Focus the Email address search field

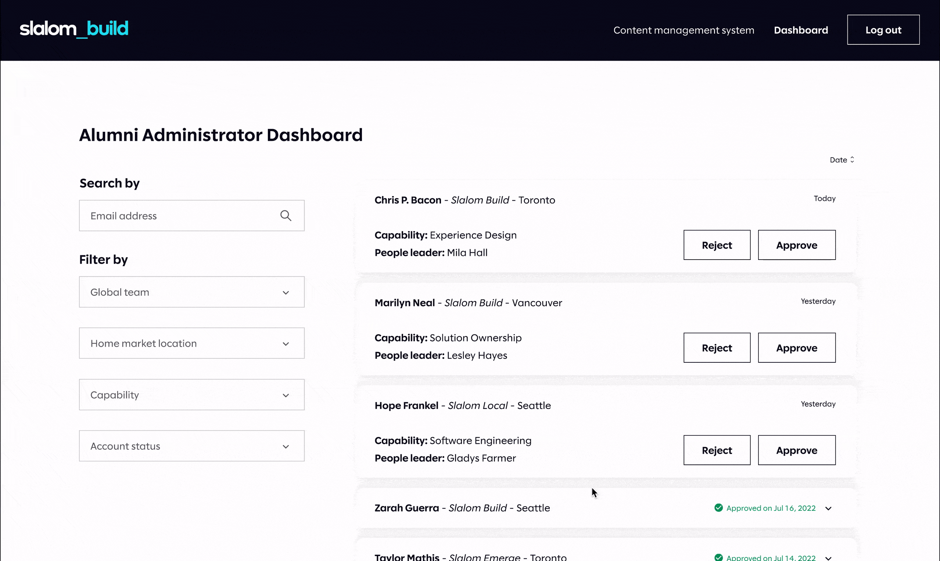tap(192, 216)
